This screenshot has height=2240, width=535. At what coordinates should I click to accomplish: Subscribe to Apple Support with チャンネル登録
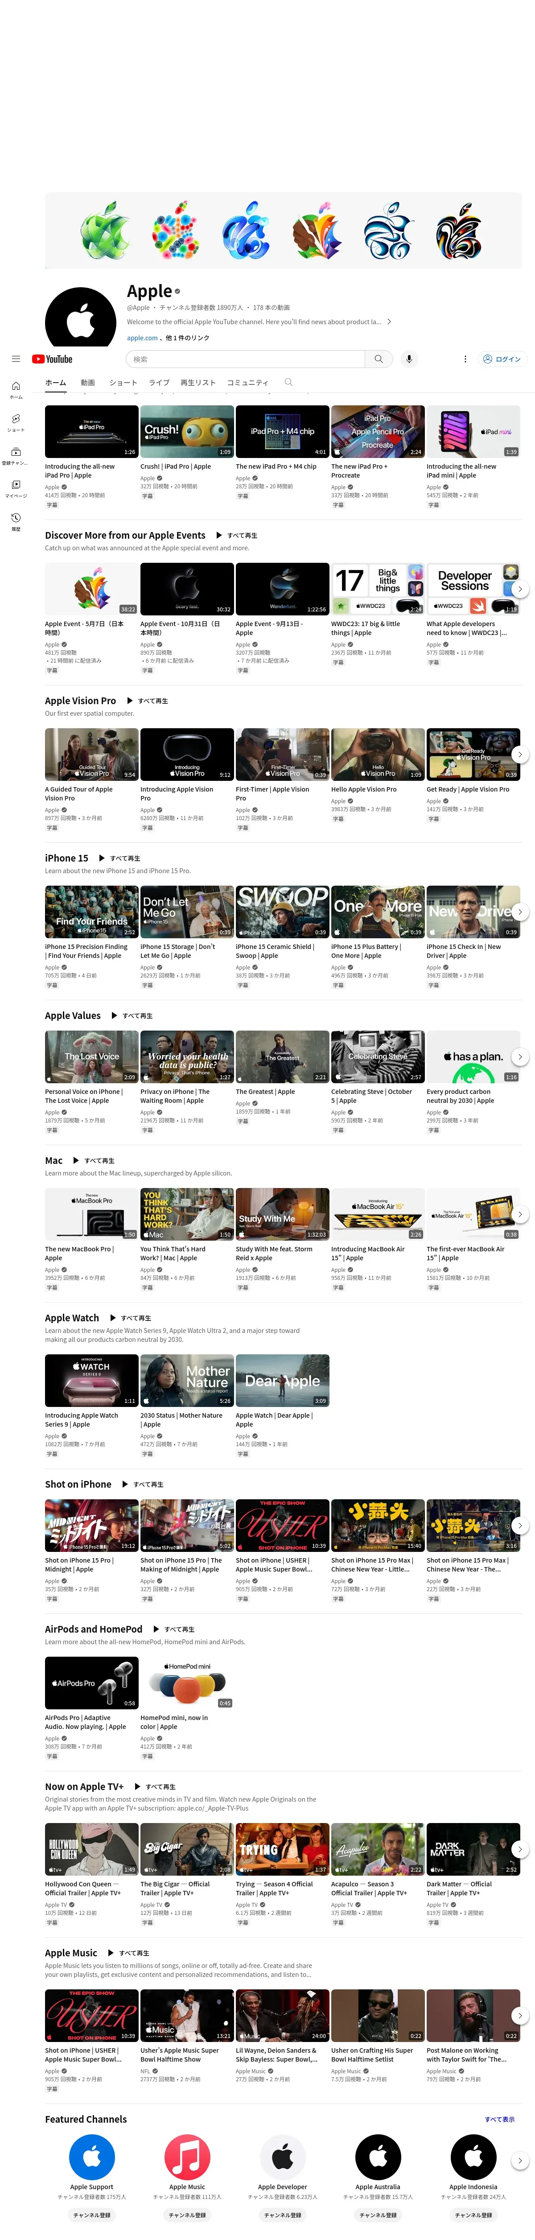tap(92, 2215)
